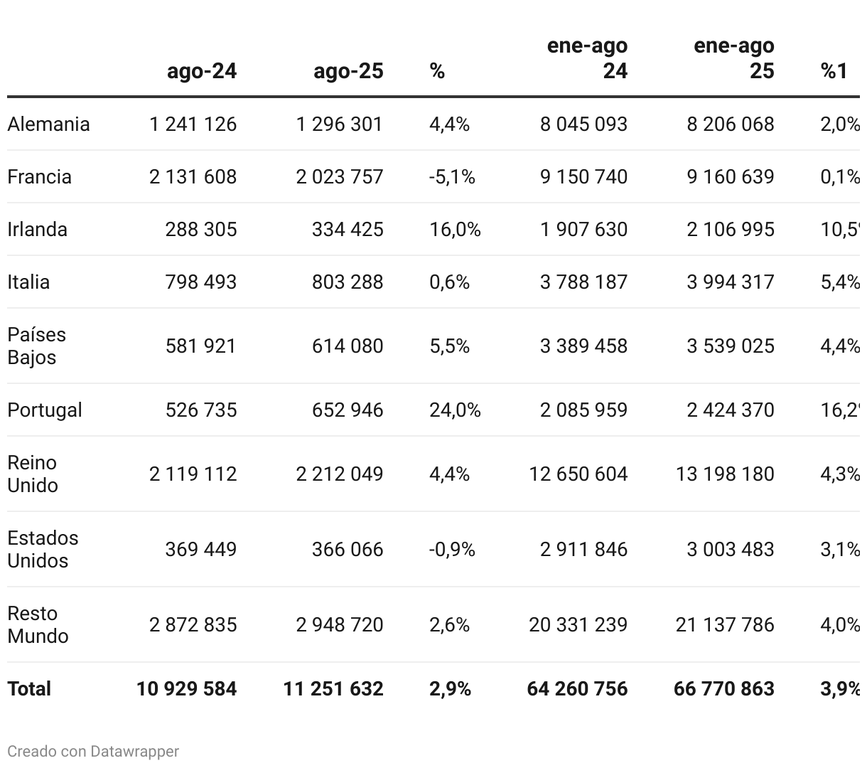Click the Italia row label
867x768 pixels.
(x=28, y=282)
